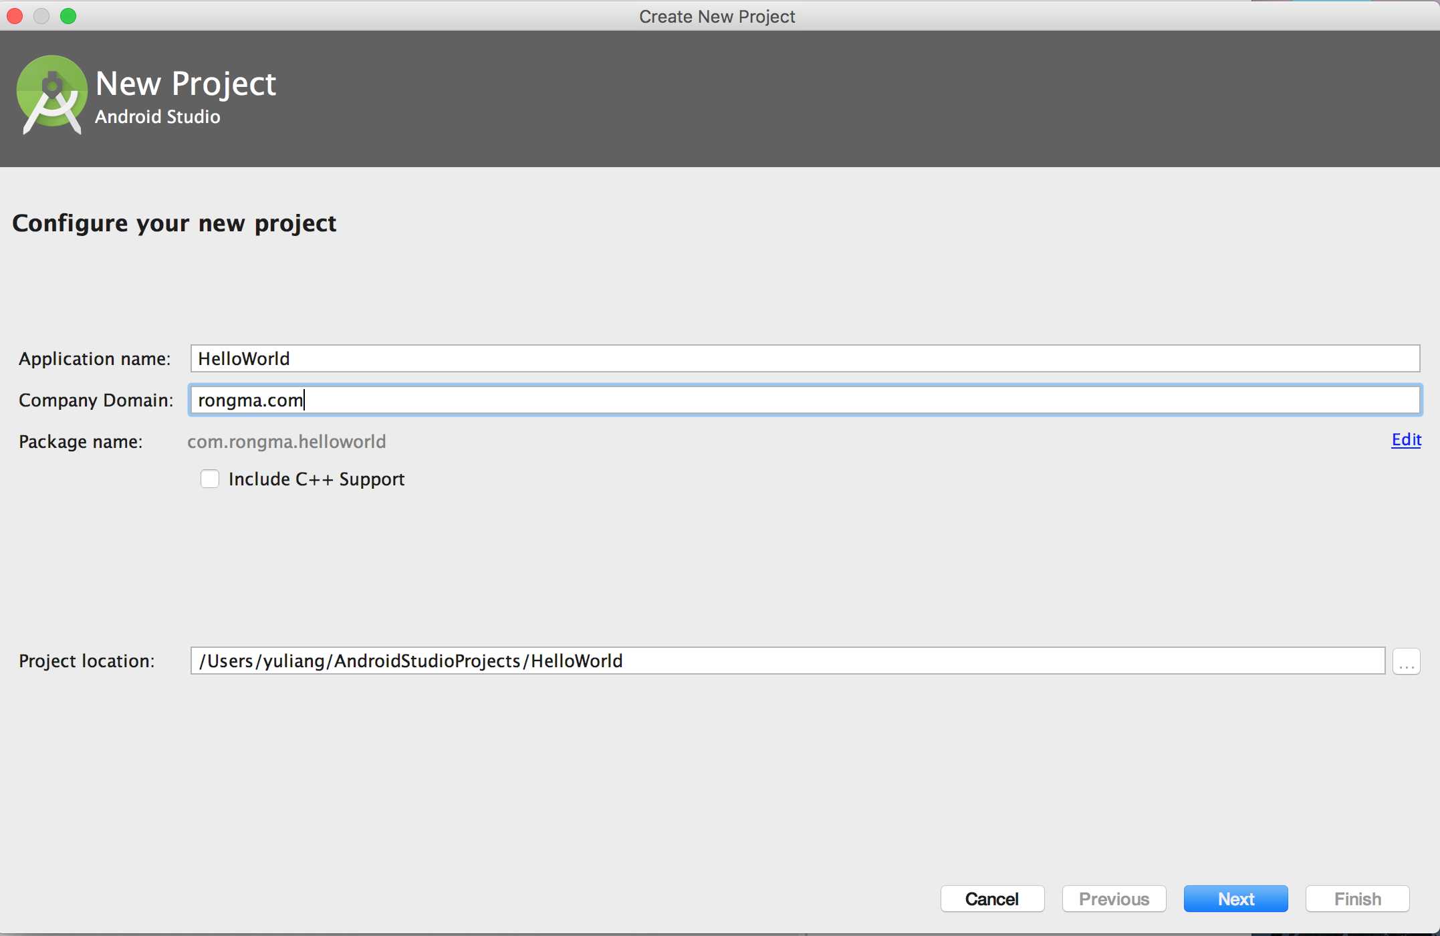
Task: Click the Previous button
Action: pyautogui.click(x=1114, y=899)
